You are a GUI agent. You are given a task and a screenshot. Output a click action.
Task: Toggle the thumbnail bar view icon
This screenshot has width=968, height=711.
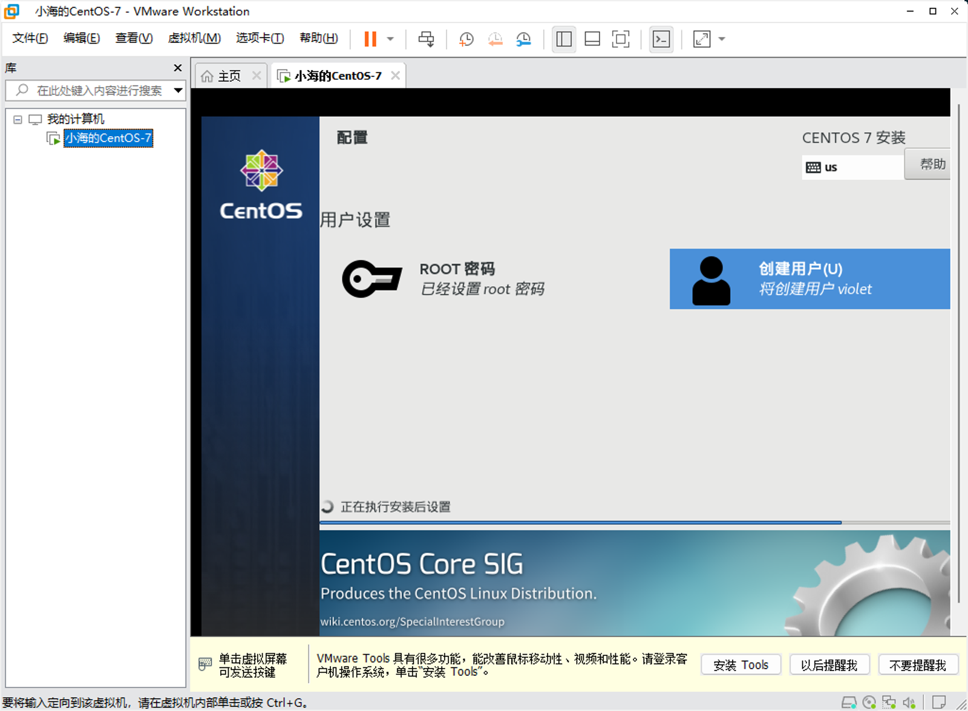pos(592,39)
